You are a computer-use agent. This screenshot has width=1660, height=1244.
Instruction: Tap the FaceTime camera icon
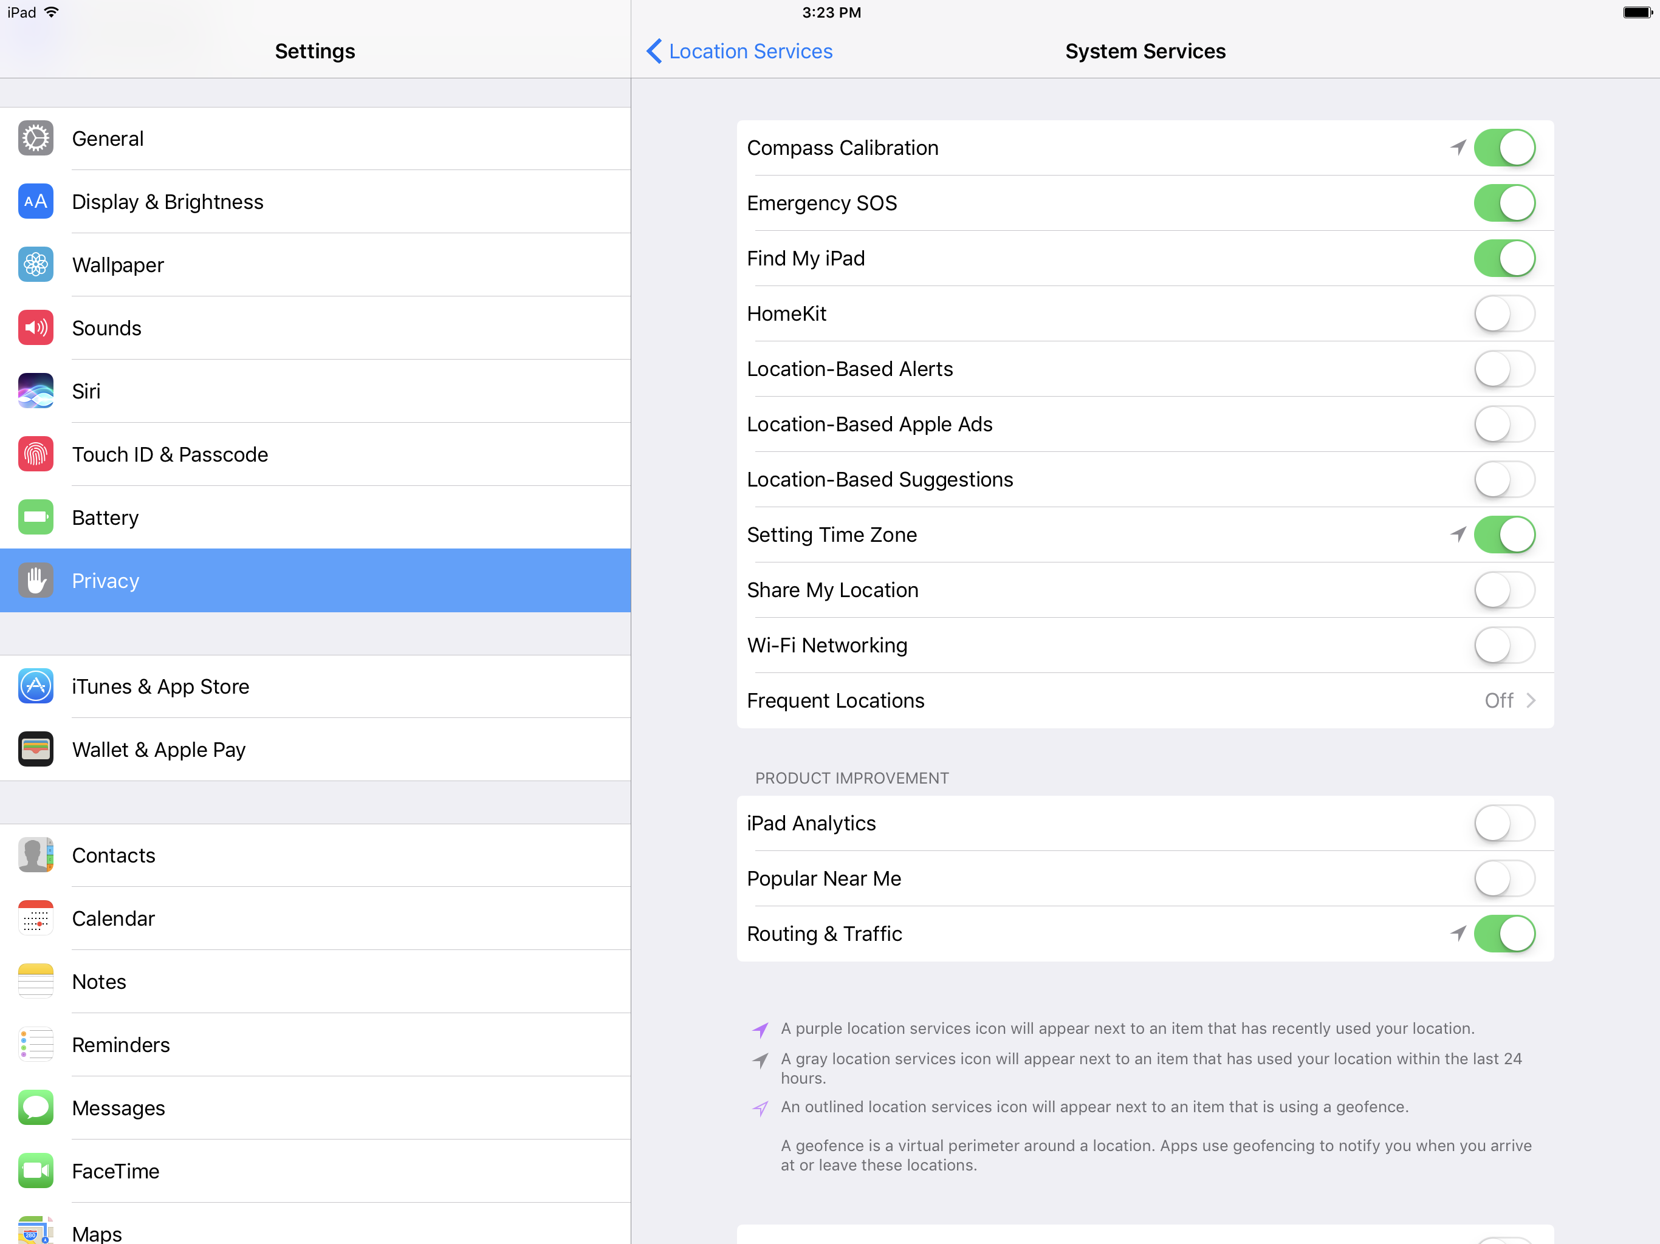point(35,1171)
